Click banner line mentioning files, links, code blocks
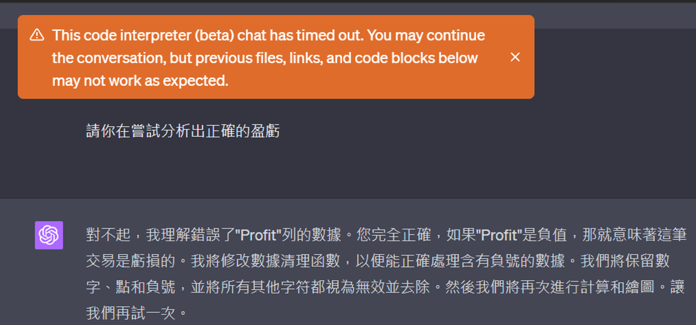 click(x=265, y=58)
